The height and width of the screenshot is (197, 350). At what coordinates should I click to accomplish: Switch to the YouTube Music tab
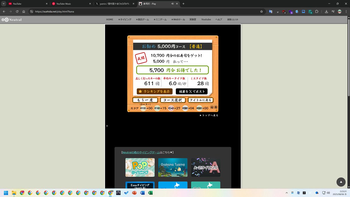(x=71, y=4)
